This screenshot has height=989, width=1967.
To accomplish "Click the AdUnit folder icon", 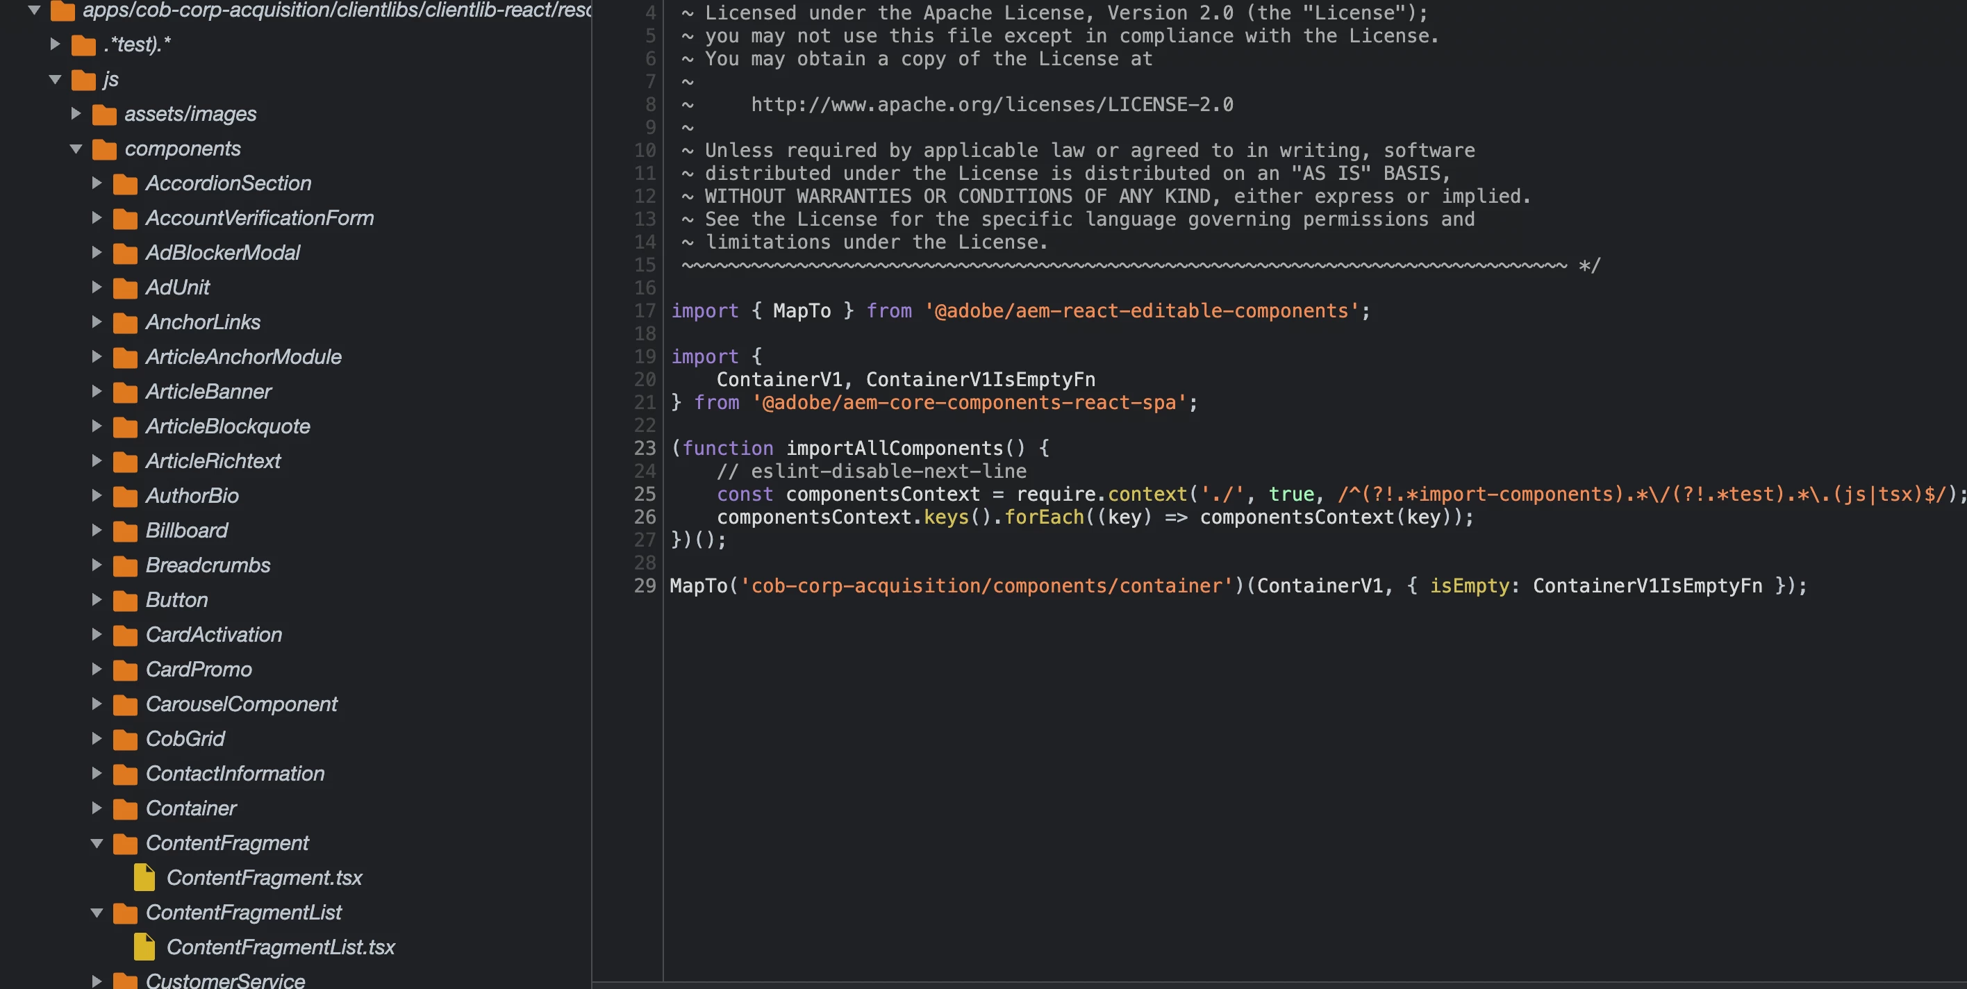I will coord(124,288).
